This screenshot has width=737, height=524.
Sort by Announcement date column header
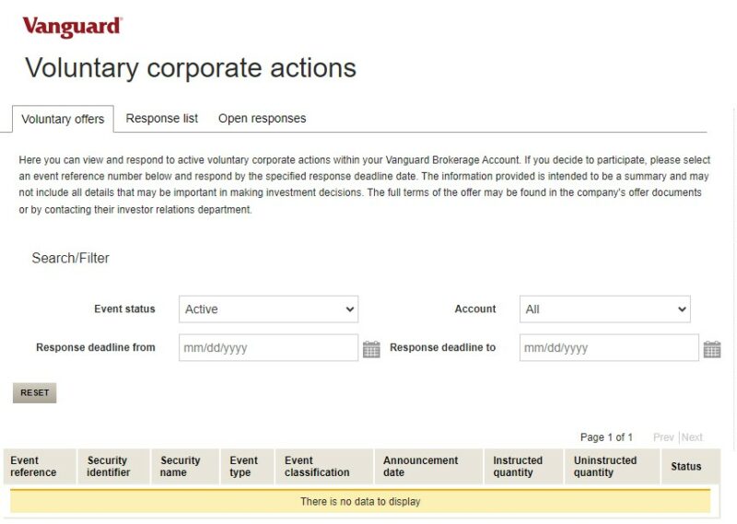point(420,467)
